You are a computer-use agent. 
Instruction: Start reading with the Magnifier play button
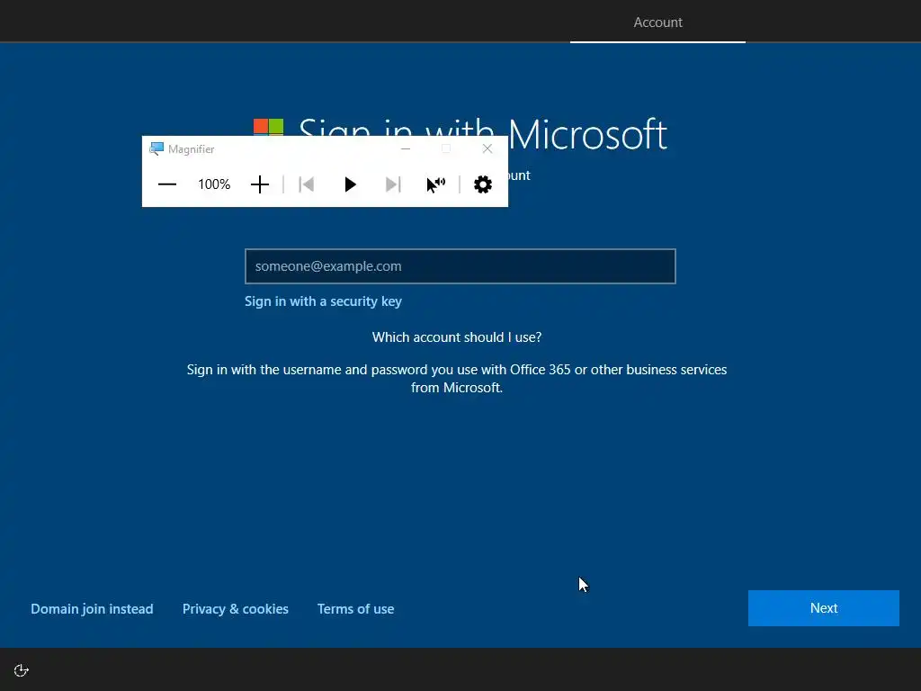350,184
